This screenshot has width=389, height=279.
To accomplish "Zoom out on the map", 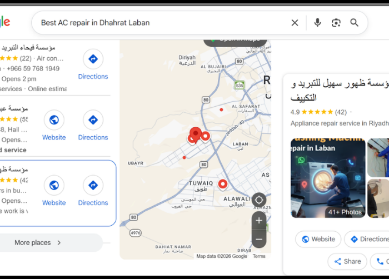I will point(259,239).
